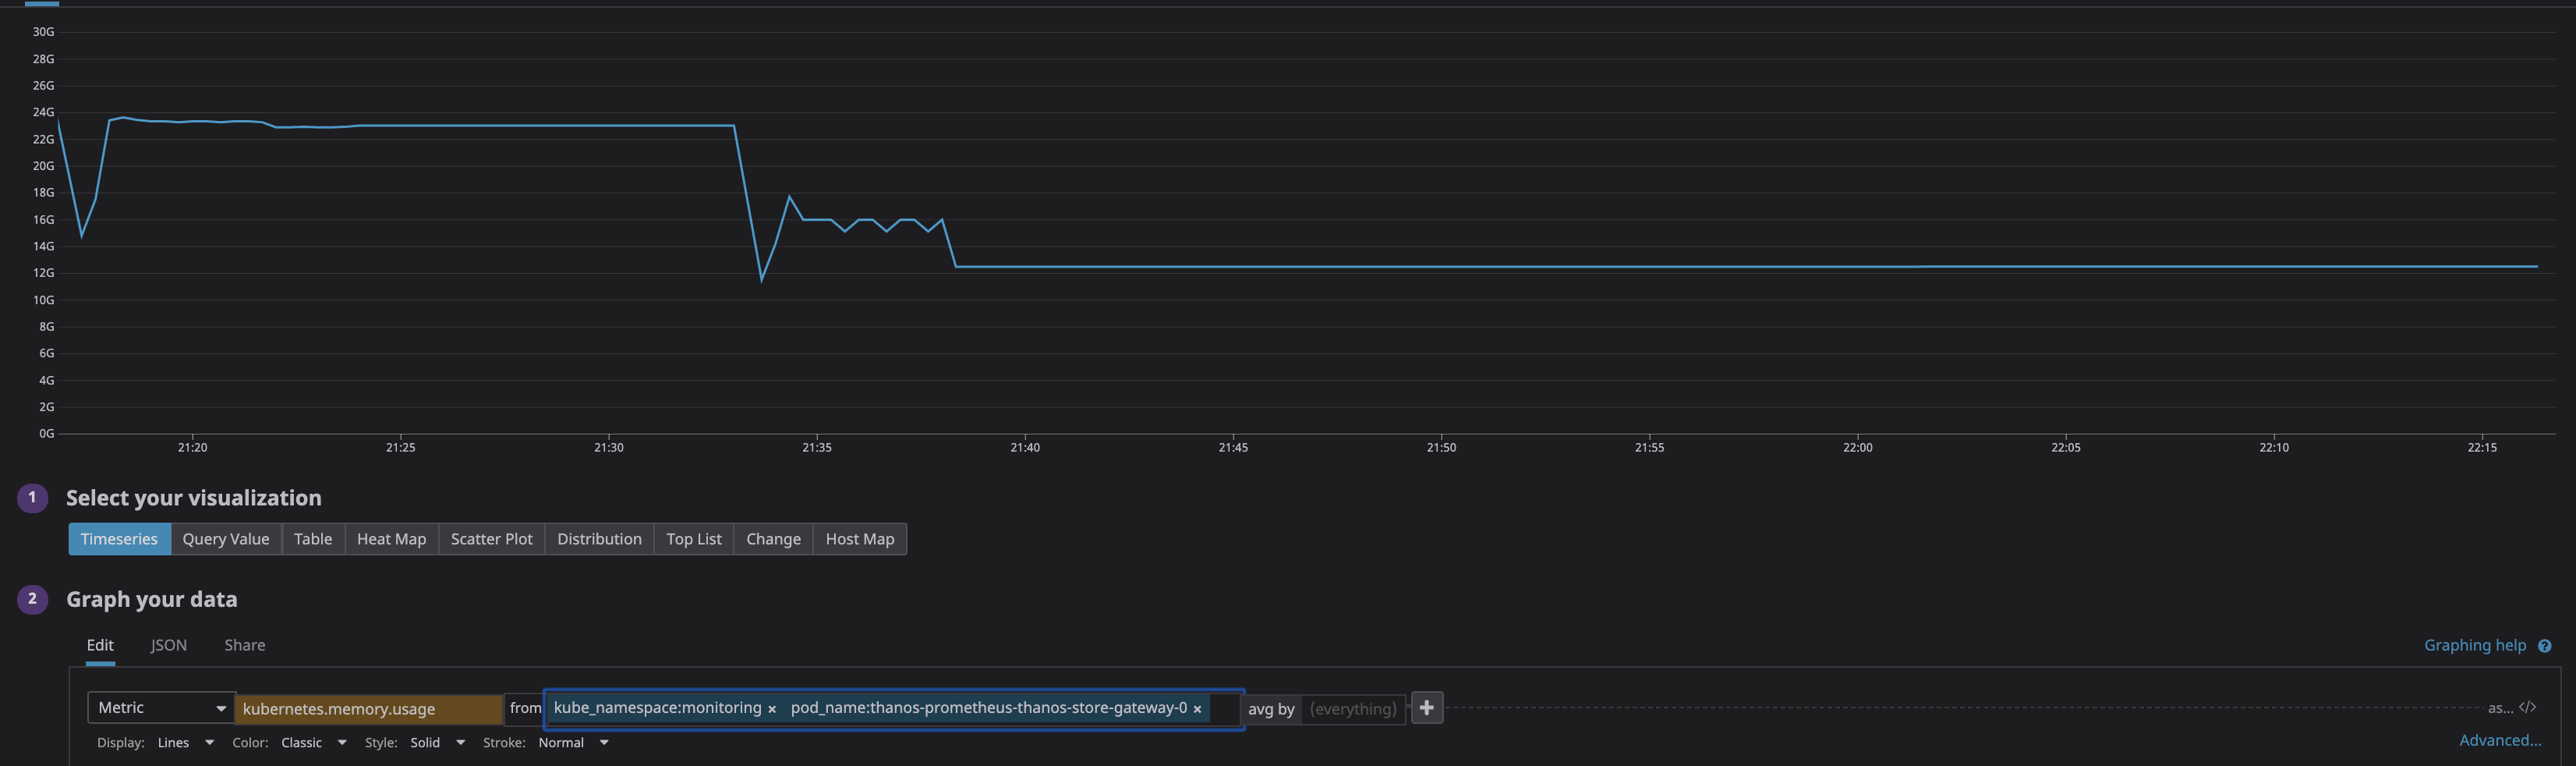Click the 22:00 x-axis time label

(x=1857, y=448)
